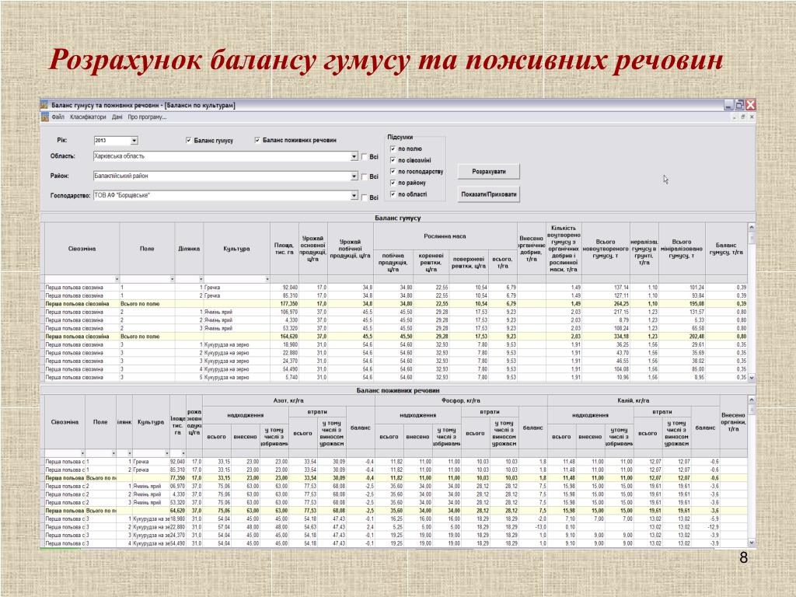
Task: Click the document icon beside the Файл menu
Action: [44, 117]
